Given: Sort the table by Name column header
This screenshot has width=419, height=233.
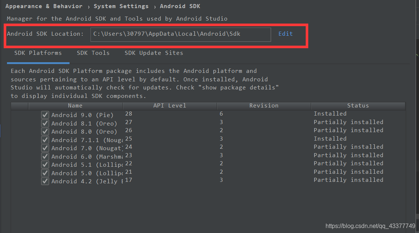Looking at the screenshot, I should [x=75, y=106].
